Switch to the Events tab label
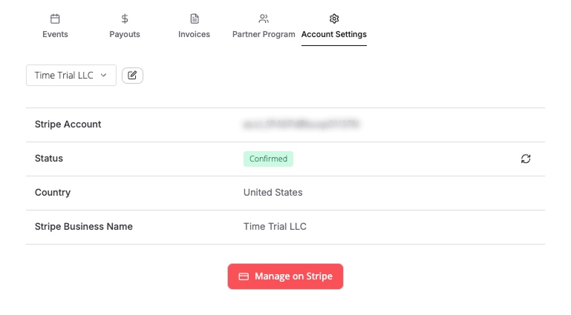The height and width of the screenshot is (315, 571). tap(55, 34)
